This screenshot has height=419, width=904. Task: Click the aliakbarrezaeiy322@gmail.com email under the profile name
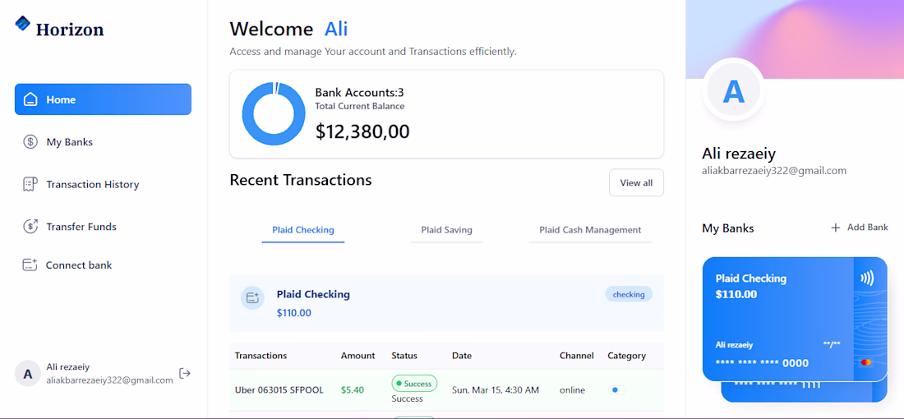coord(774,171)
